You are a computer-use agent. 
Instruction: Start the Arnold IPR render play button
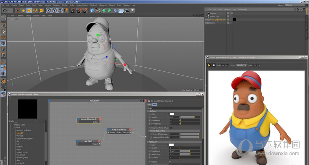coord(209,65)
